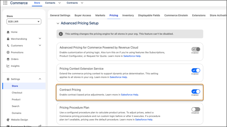Screen dimensions: 227x127
Task: Enable the Pricing Procedure Plan toggle
Action: point(196,109)
